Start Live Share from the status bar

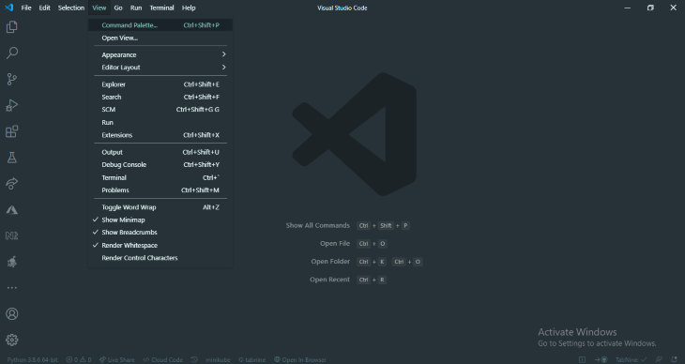[x=116, y=359]
